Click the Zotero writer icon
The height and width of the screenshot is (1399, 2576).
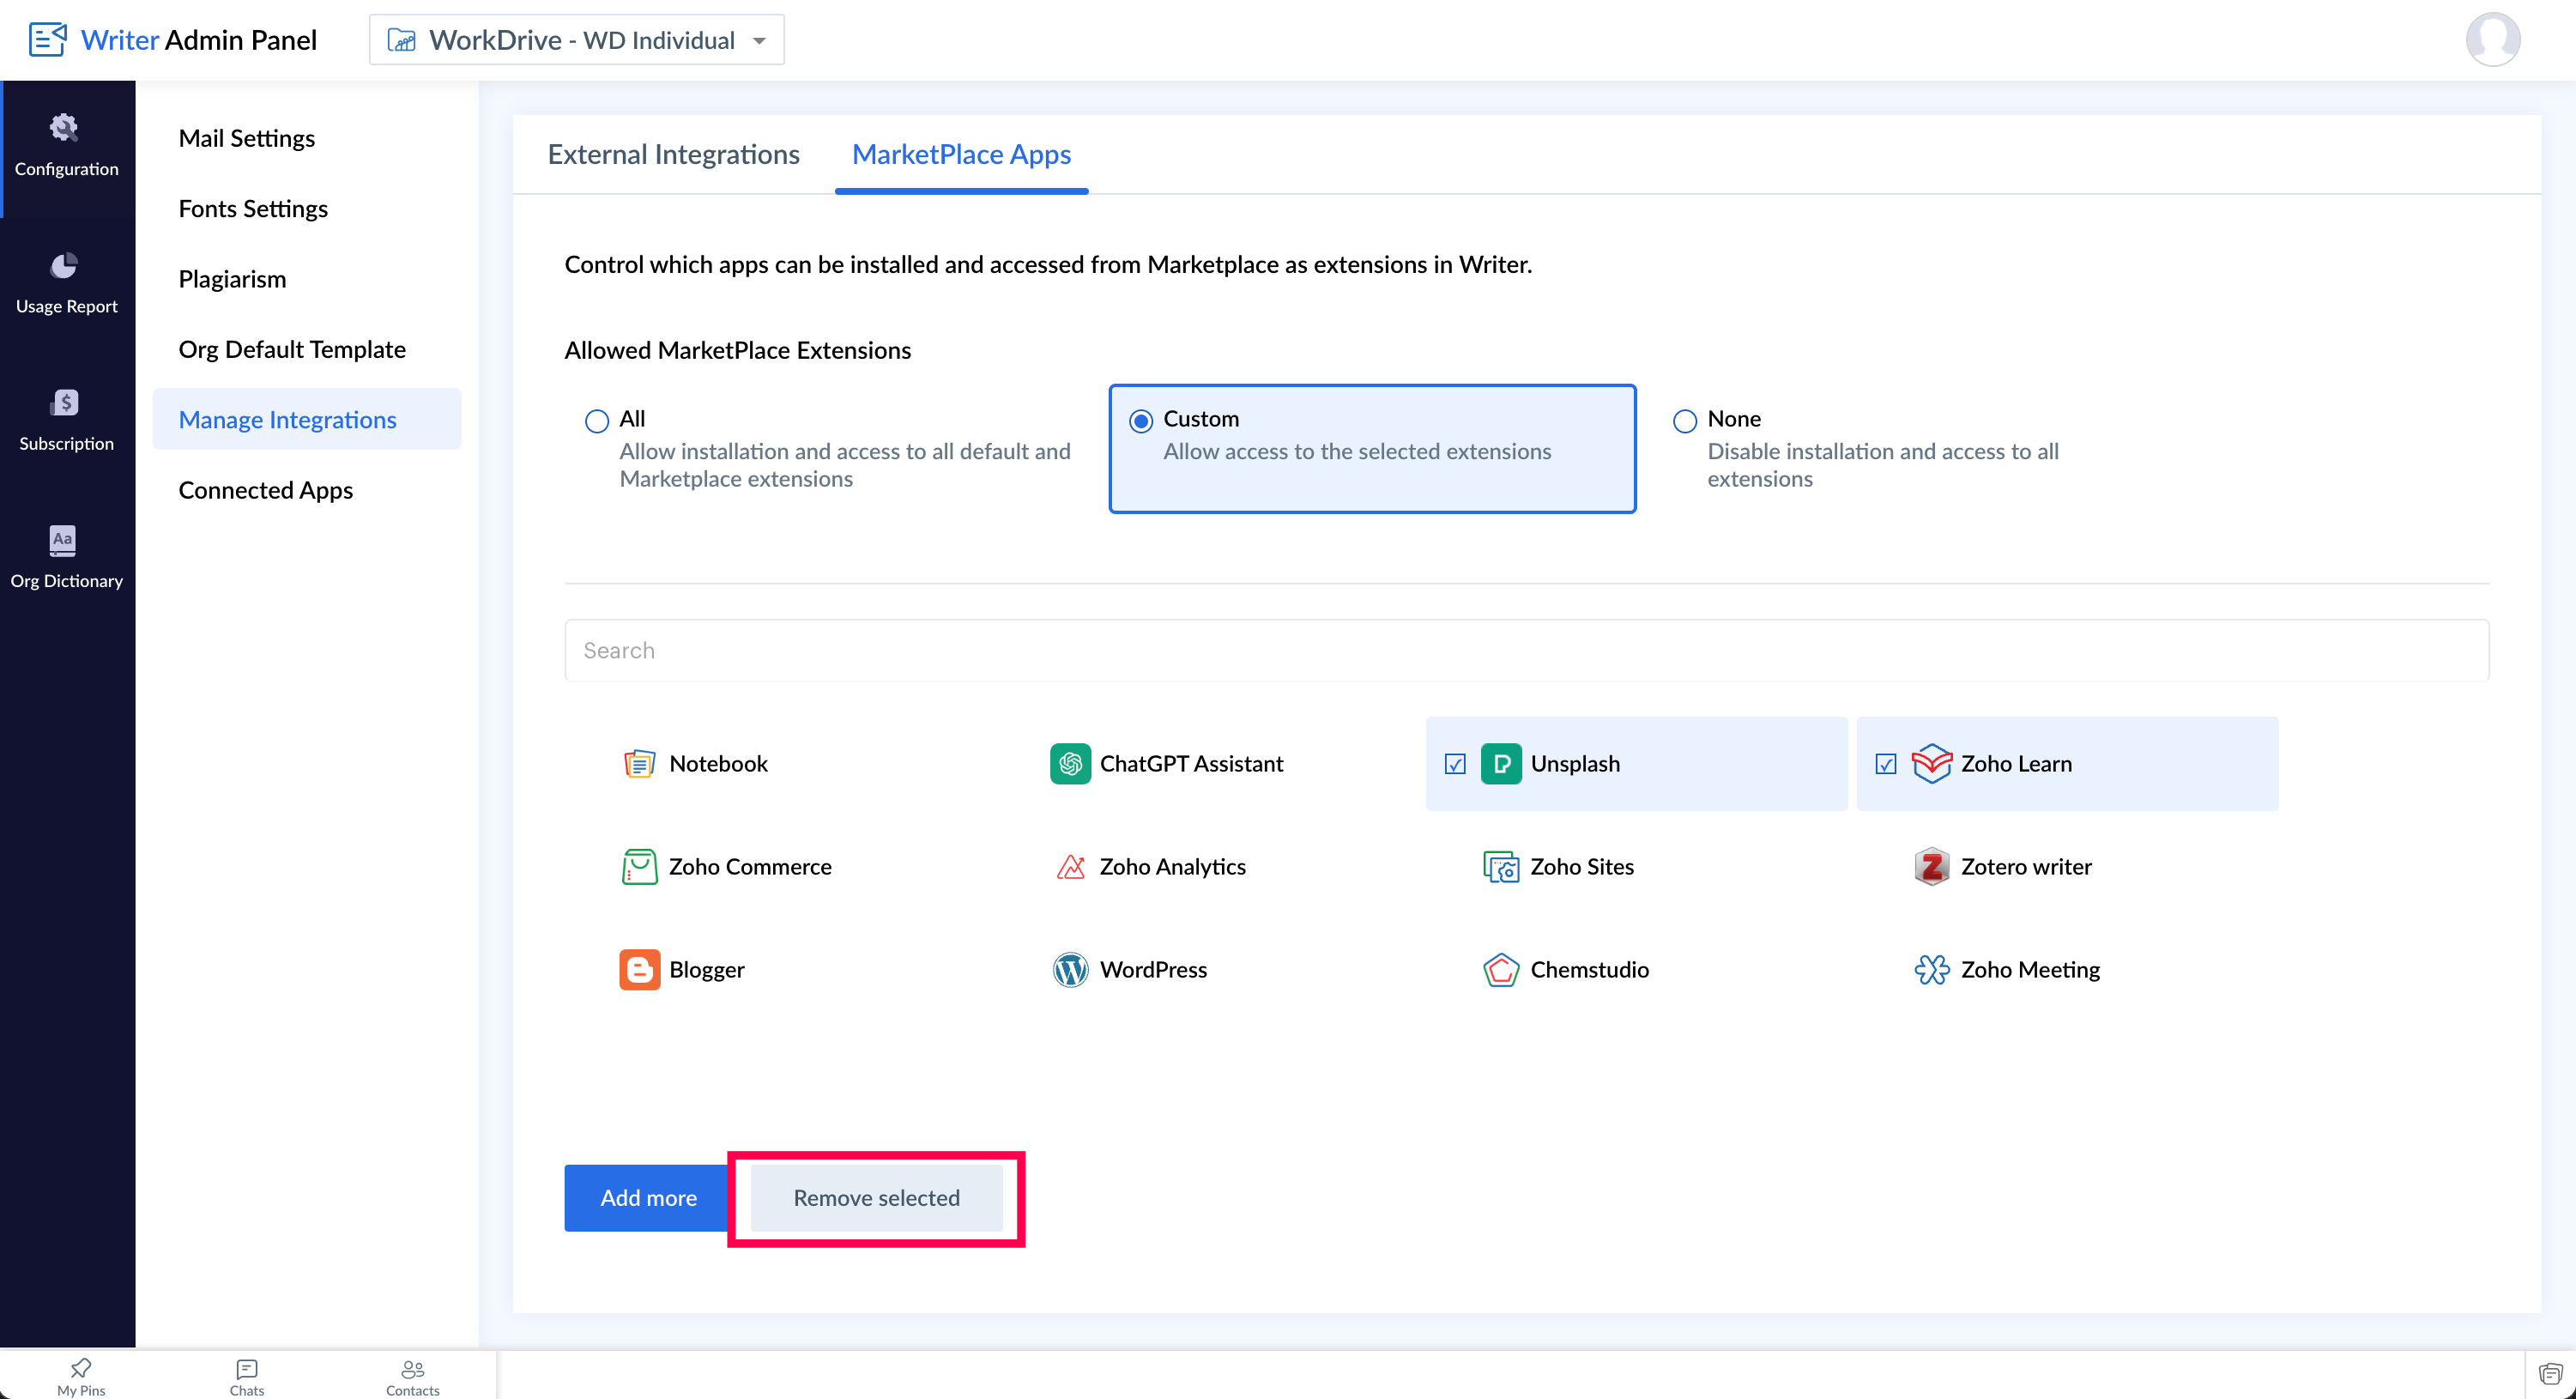(x=1931, y=867)
